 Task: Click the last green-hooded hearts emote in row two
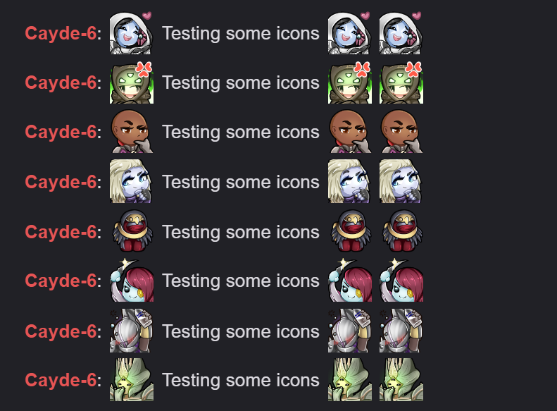[x=401, y=82]
